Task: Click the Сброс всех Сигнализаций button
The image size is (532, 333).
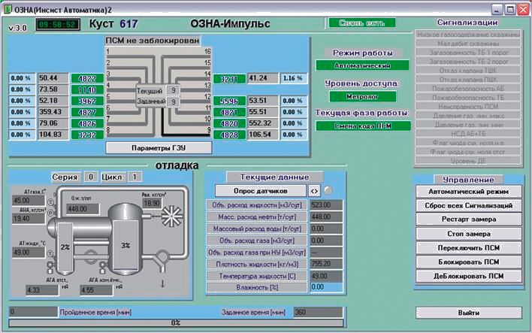Action: [x=468, y=205]
